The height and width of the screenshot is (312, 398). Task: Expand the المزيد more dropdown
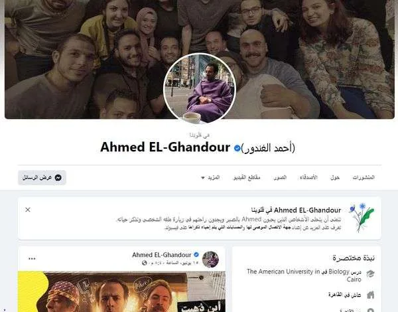210,178
